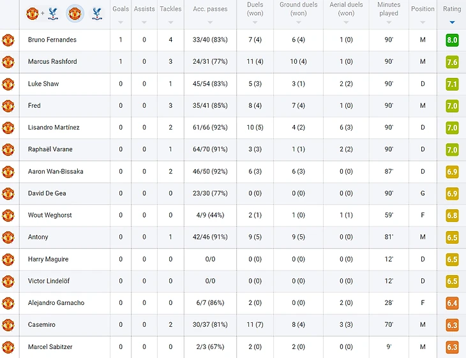
Task: Filter players by Crystal Palace only
Action: (97, 13)
